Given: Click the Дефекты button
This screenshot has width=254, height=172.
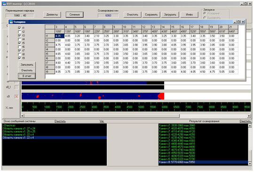Looking at the screenshot, I should 52,15.
